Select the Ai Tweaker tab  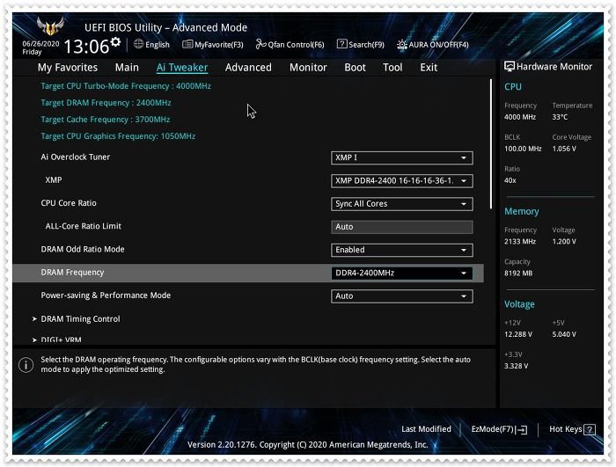[x=182, y=68]
